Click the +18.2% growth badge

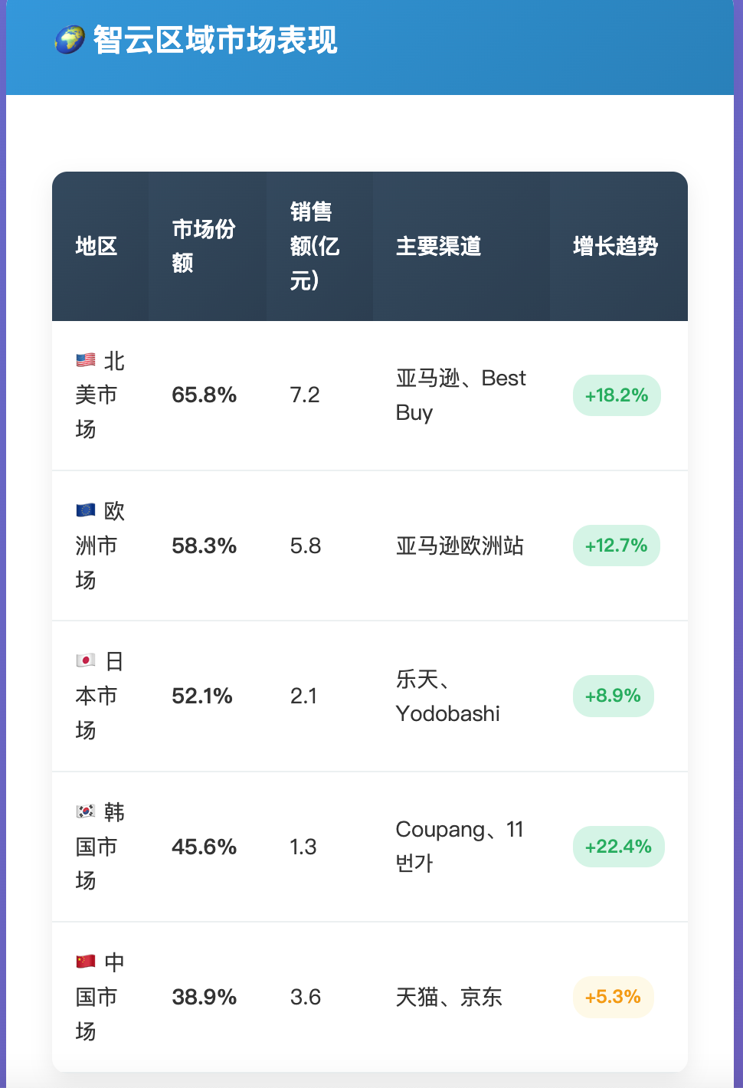[x=617, y=395]
